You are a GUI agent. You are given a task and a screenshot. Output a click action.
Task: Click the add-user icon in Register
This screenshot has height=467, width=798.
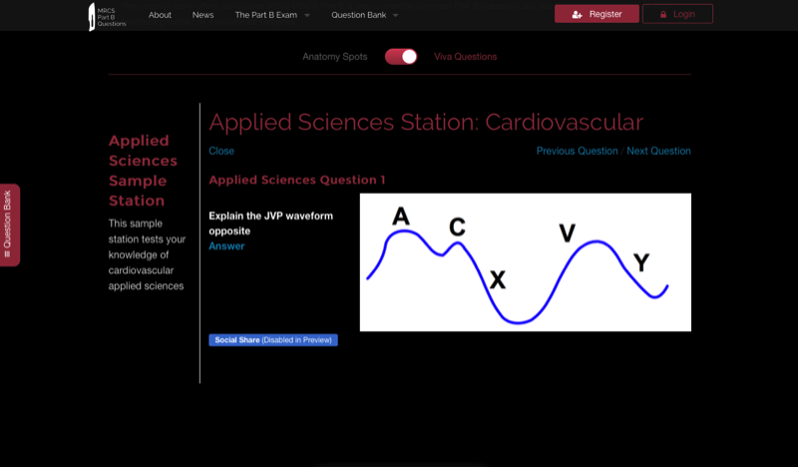578,15
